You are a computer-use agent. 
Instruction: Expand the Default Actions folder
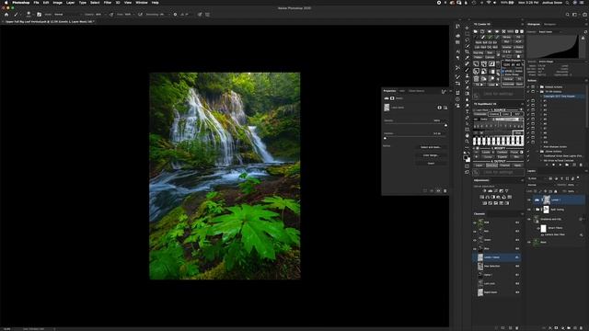(537, 86)
